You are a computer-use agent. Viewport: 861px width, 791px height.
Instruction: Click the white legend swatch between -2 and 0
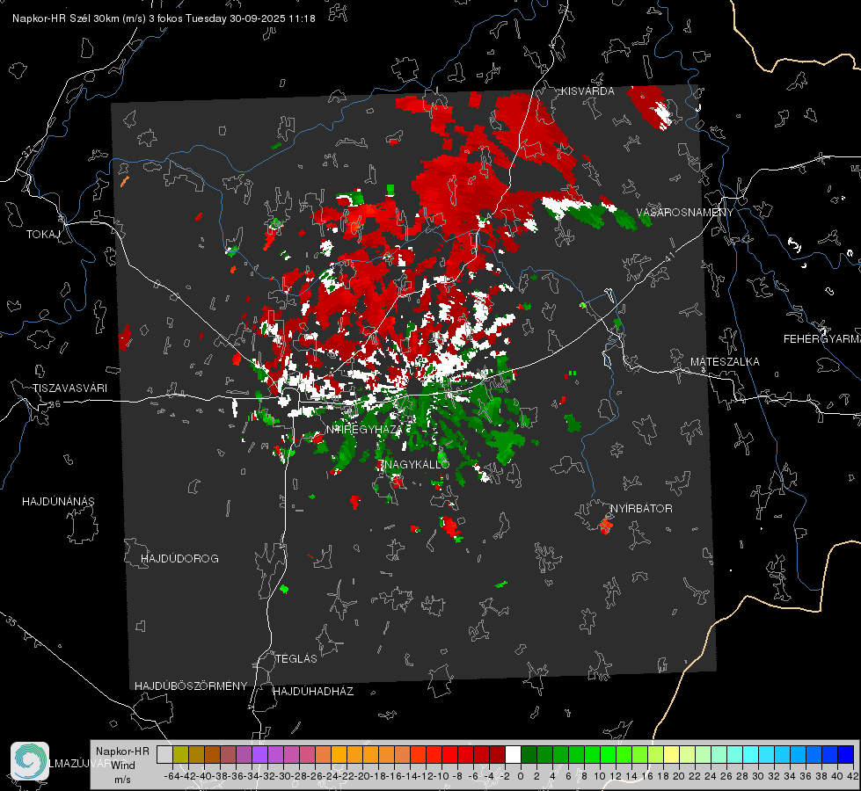513,754
